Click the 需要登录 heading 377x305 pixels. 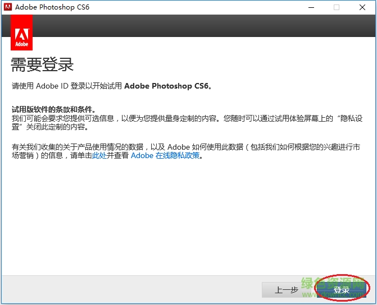click(43, 64)
